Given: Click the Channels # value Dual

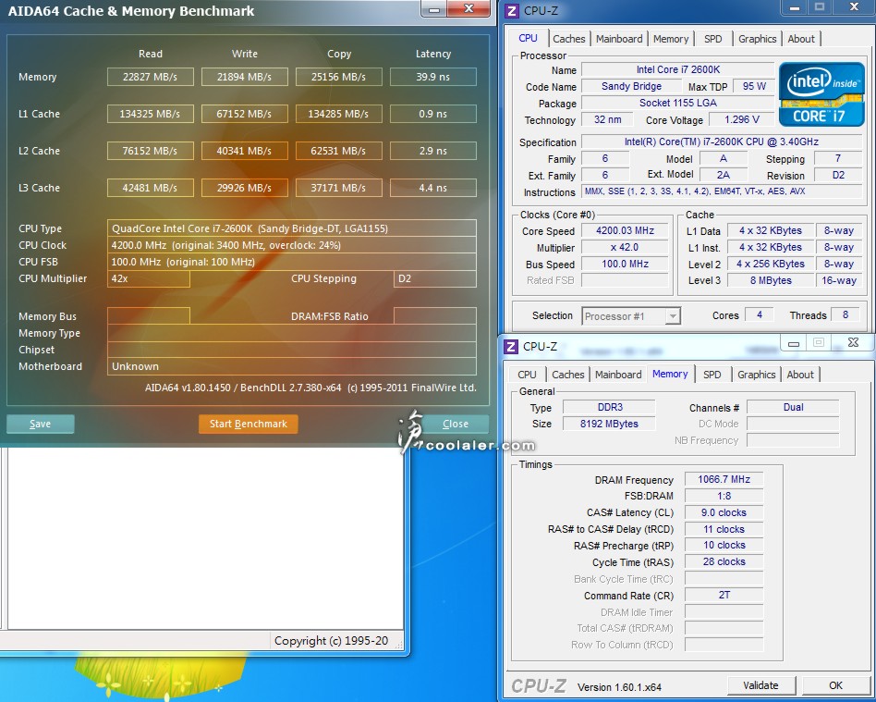Looking at the screenshot, I should [x=793, y=407].
